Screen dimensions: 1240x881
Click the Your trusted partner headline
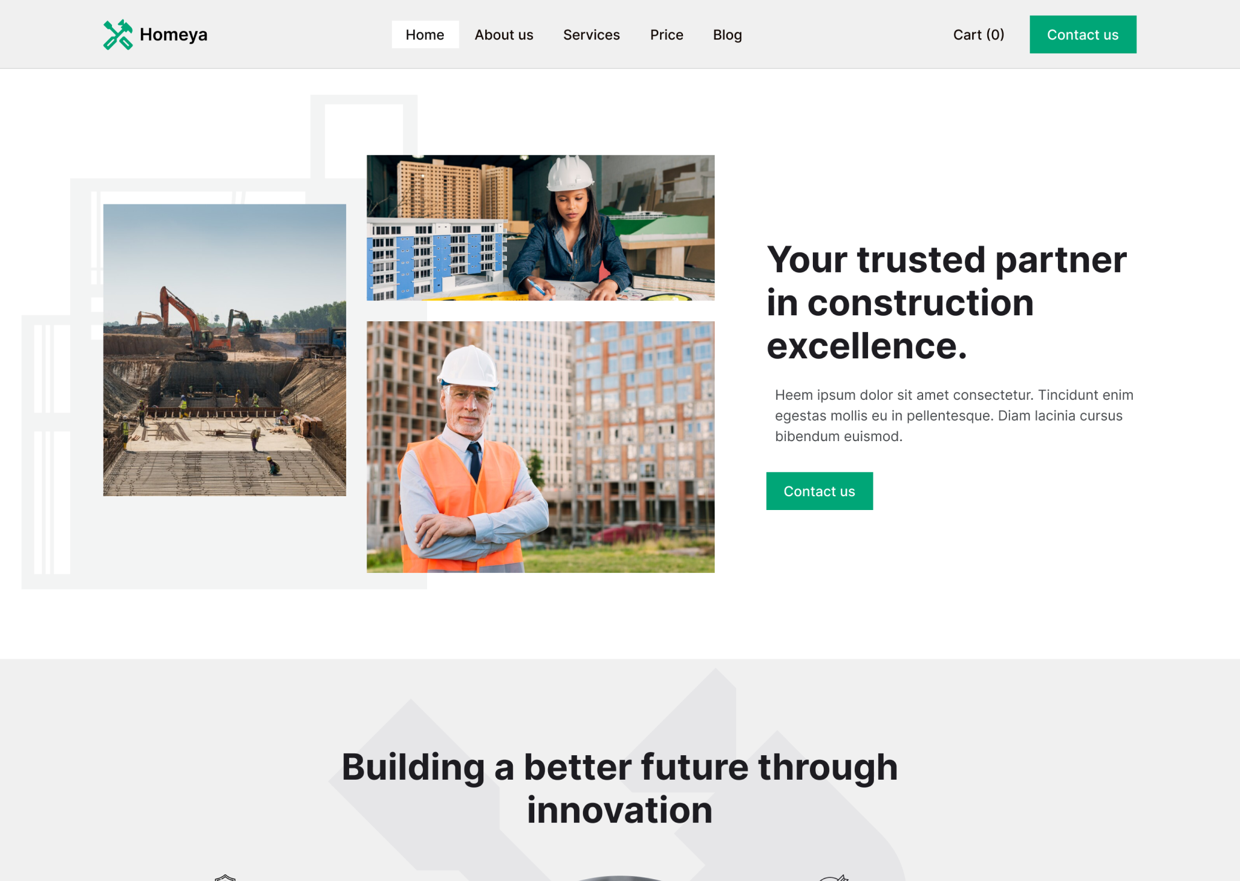(946, 303)
